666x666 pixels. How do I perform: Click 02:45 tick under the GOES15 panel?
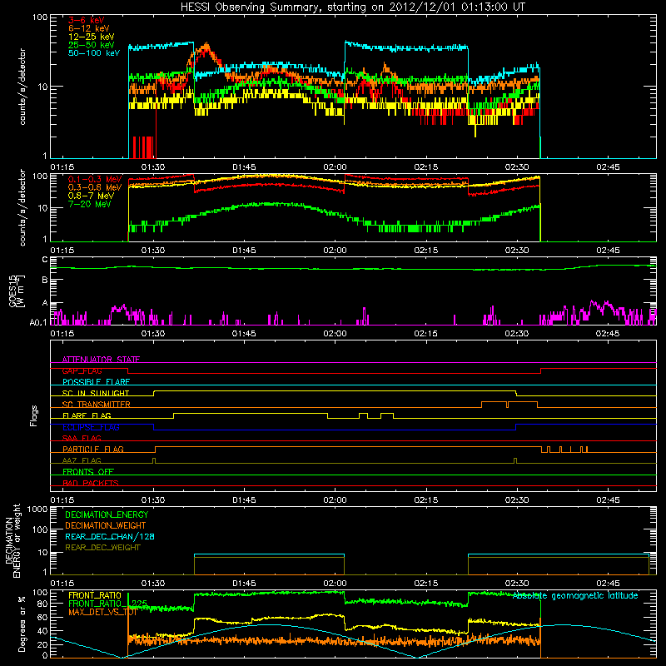(608, 334)
